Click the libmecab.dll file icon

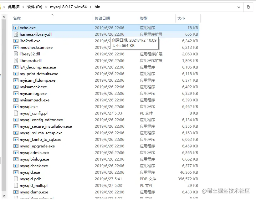(x=16, y=61)
